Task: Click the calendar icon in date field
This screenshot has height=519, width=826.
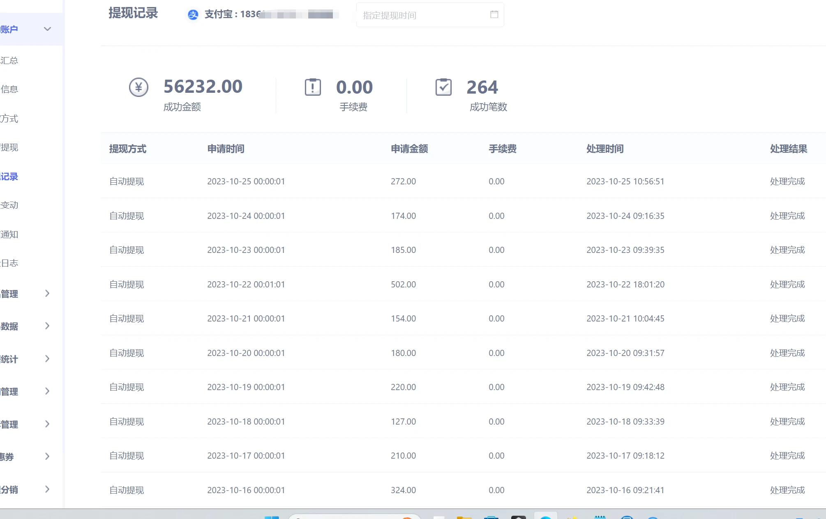Action: click(494, 15)
